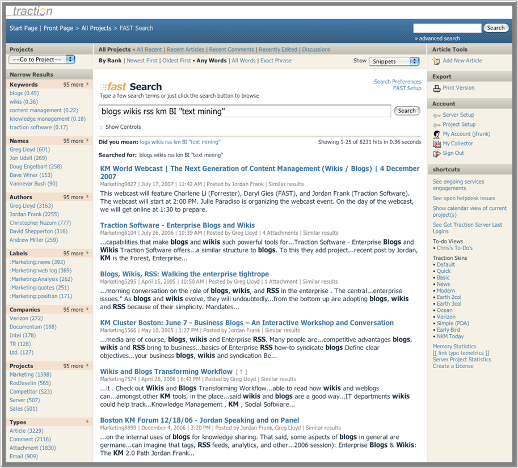Switch matching to Exact Phrase
Screen dimensions: 518x468
click(276, 61)
